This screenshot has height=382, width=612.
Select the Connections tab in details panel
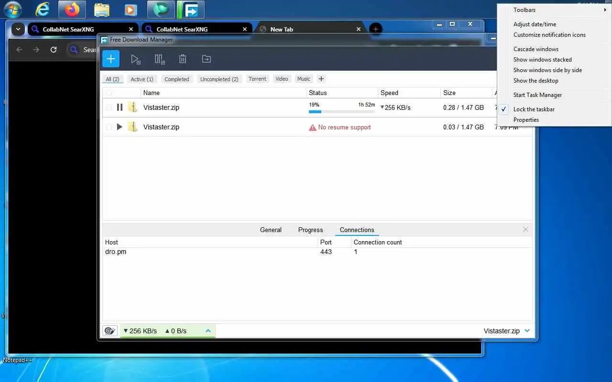click(357, 230)
